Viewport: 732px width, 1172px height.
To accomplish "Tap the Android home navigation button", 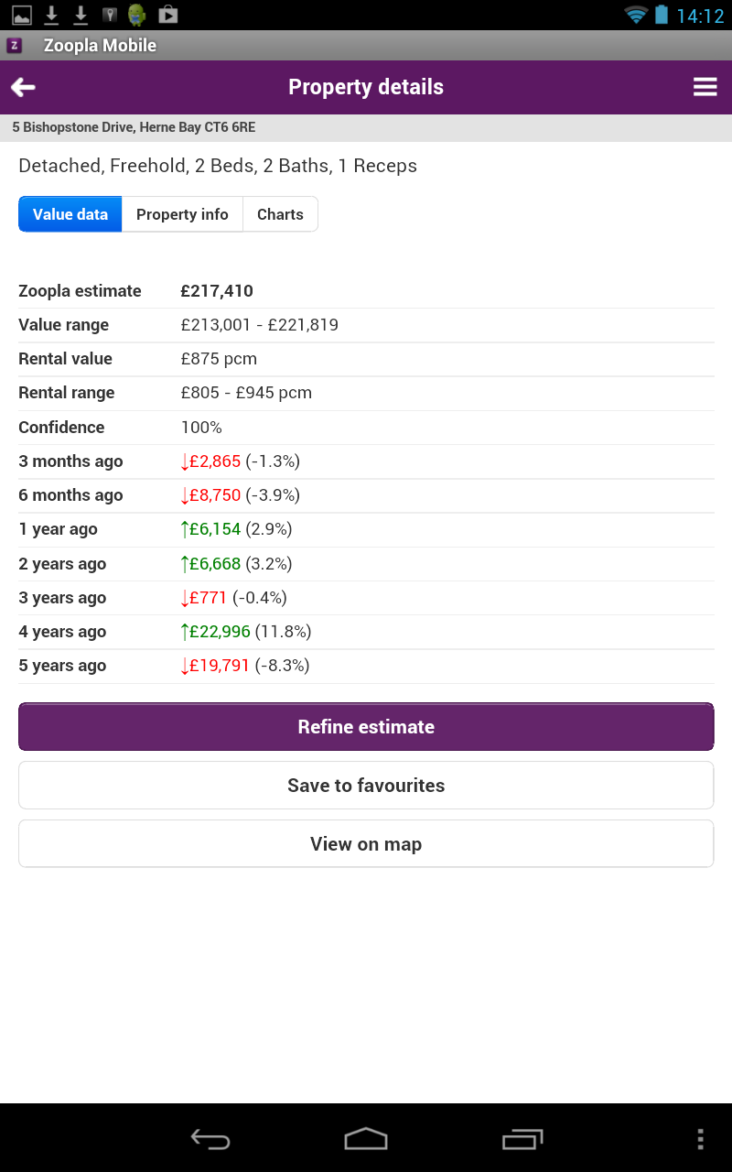I will point(366,1138).
